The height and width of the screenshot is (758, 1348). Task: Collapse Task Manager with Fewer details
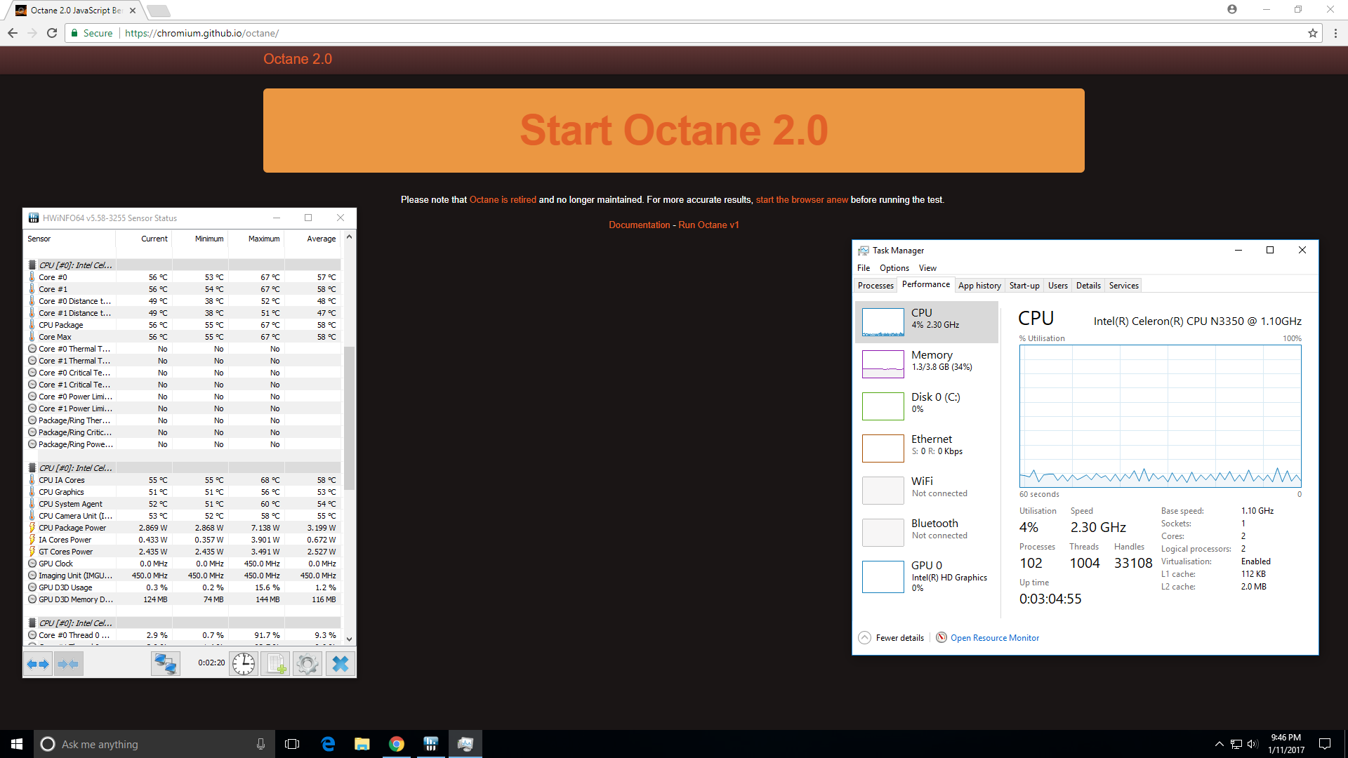tap(891, 638)
